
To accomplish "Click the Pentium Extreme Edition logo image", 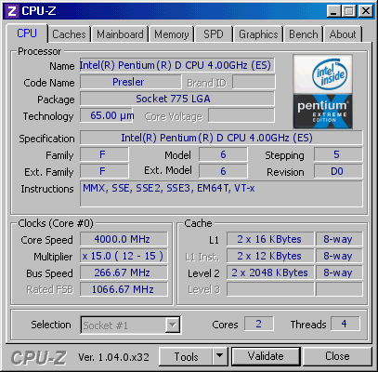I will click(x=322, y=92).
